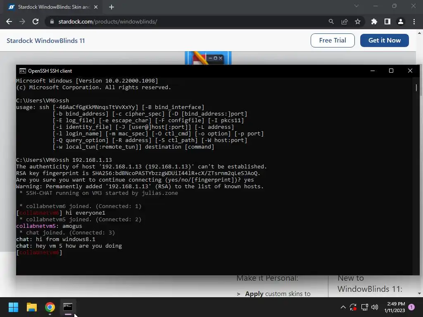423x317 pixels.
Task: Minimize the OpenSSH SSH client window
Action: click(373, 71)
